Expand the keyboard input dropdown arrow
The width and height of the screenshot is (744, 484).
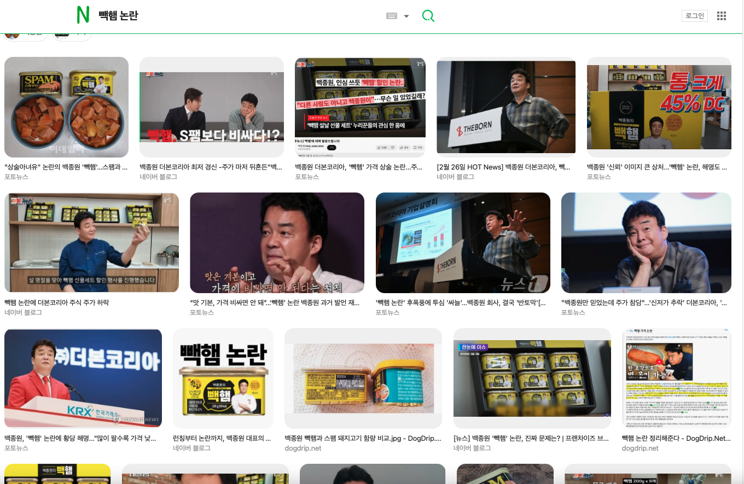coord(406,16)
